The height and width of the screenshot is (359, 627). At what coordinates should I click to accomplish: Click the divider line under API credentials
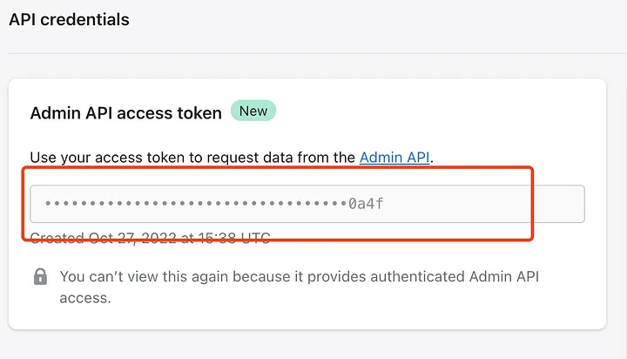click(x=313, y=53)
